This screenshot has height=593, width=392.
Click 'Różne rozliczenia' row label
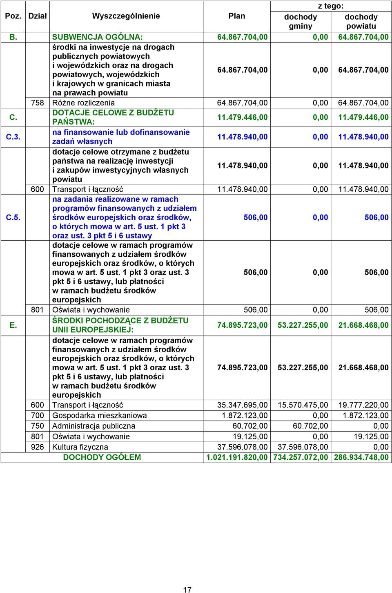pos(83,103)
